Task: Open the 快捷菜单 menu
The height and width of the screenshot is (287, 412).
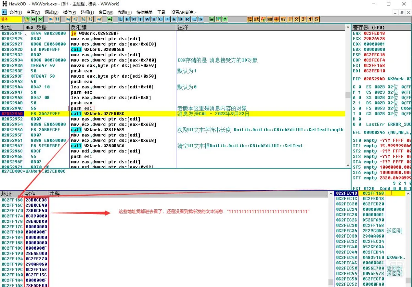Action: (x=144, y=12)
